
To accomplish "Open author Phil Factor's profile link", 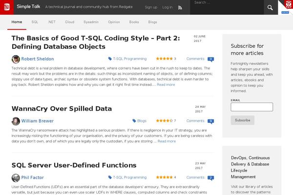I will [33, 177].
